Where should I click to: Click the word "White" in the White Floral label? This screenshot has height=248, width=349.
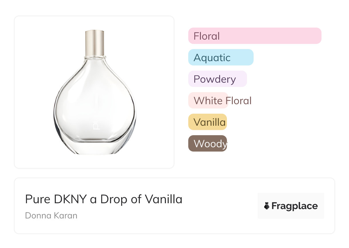pos(208,101)
